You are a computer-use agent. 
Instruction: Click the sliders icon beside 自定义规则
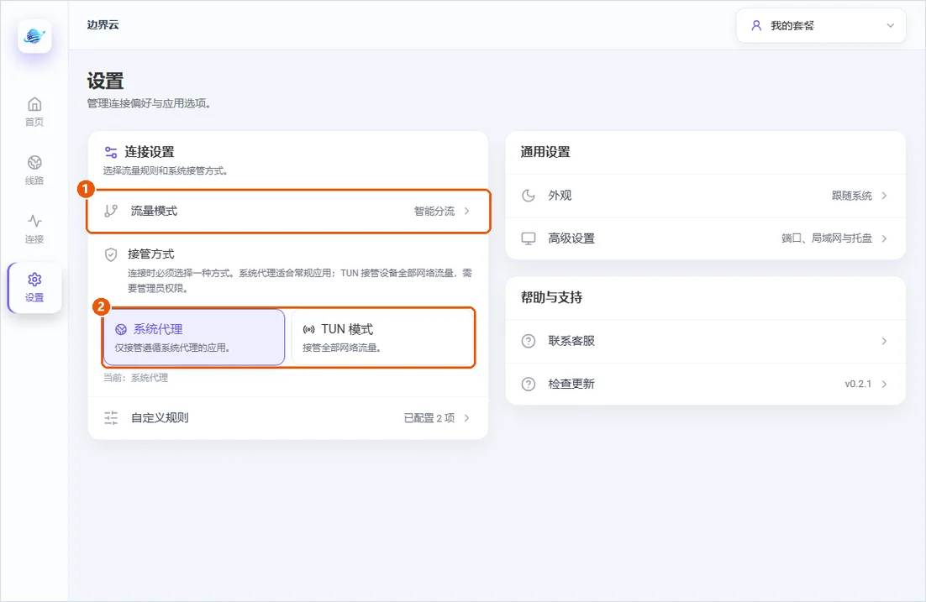click(x=110, y=418)
